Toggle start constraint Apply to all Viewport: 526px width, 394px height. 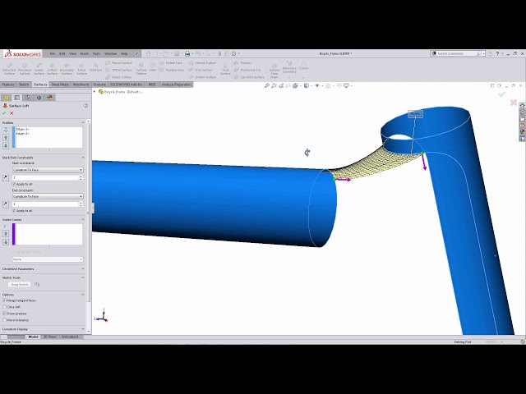coord(14,184)
